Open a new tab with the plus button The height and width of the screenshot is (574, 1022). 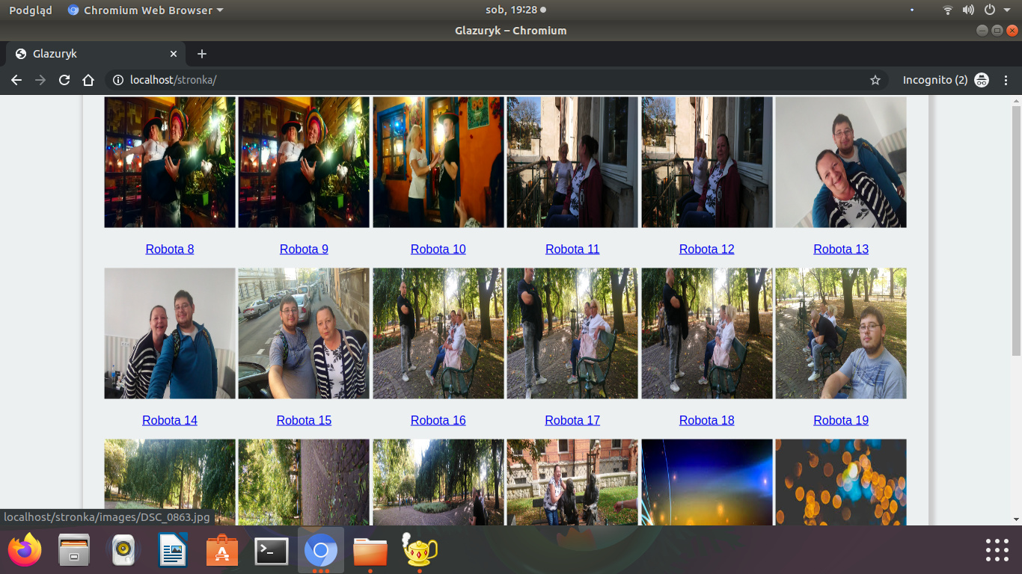coord(201,54)
